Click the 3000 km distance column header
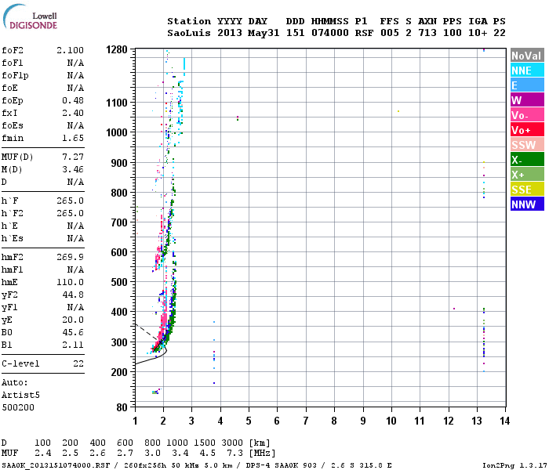Viewport: 549px width, 470px height. tap(232, 443)
